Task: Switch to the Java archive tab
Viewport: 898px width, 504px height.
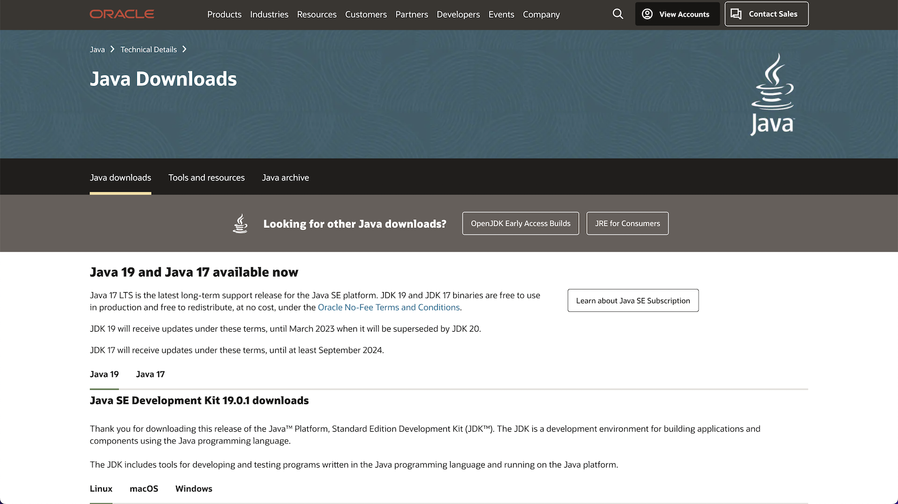Action: pyautogui.click(x=285, y=178)
